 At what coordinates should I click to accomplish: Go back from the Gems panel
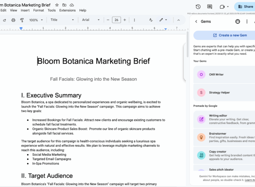[x=196, y=22]
